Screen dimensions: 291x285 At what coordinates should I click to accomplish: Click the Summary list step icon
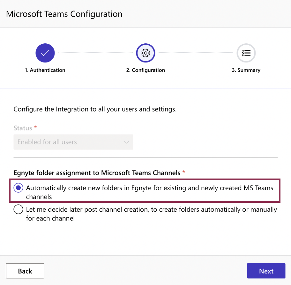click(246, 53)
